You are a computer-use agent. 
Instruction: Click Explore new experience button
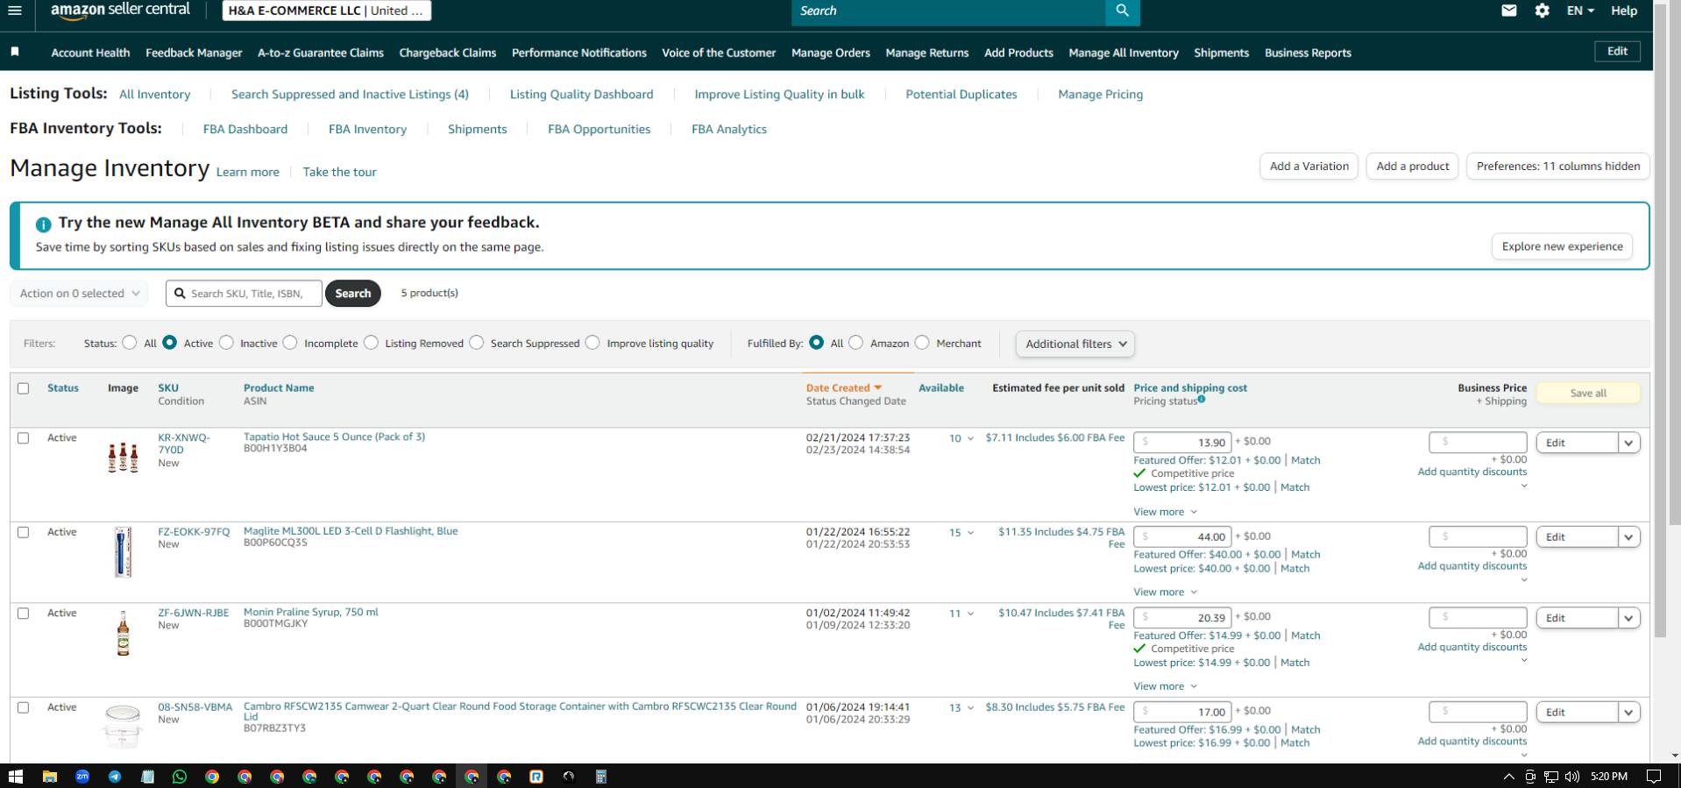[1562, 246]
